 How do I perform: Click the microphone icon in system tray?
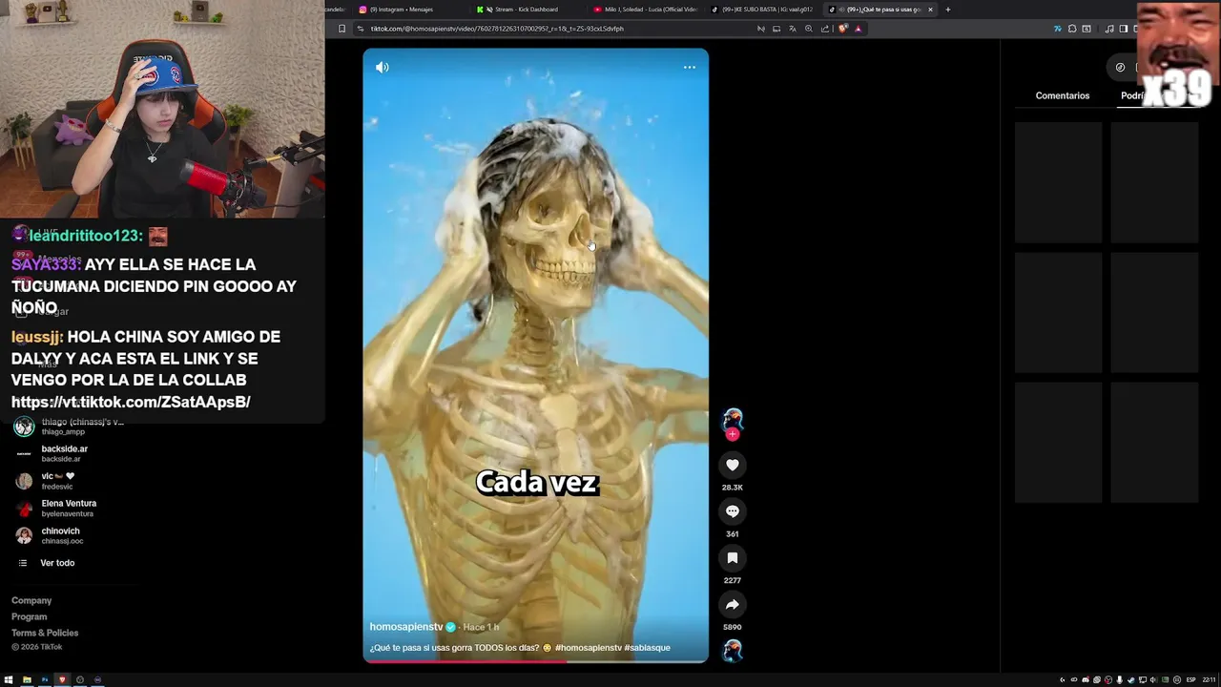(1120, 679)
